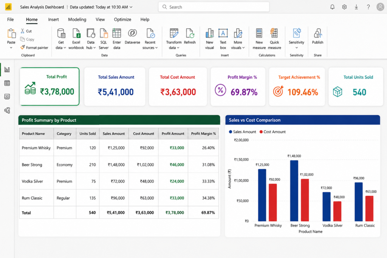387x258 pixels.
Task: Select the Premium Whisky table cell
Action: [36, 148]
